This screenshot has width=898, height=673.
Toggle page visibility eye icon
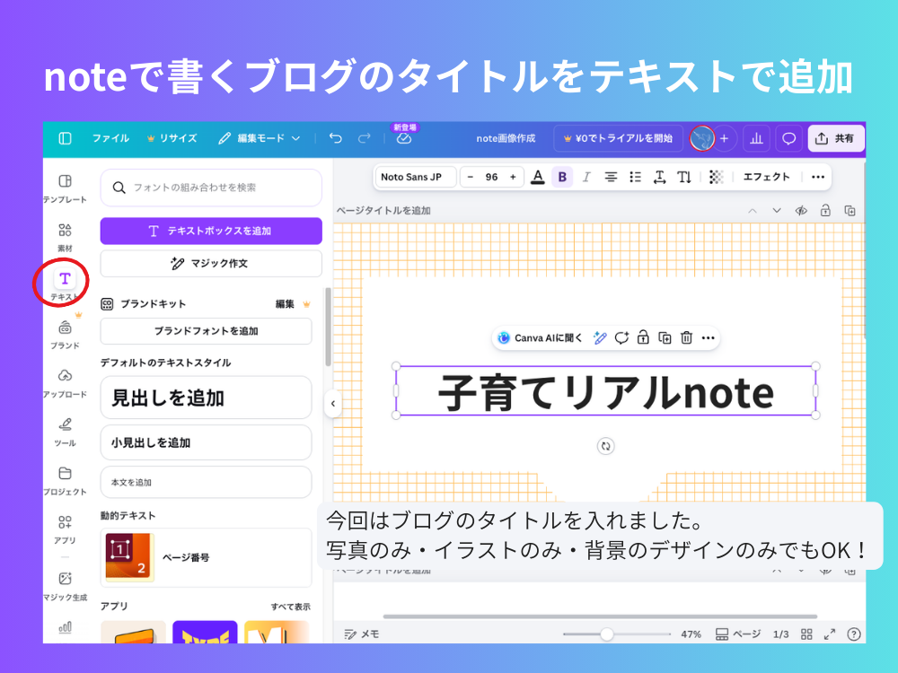pos(801,211)
